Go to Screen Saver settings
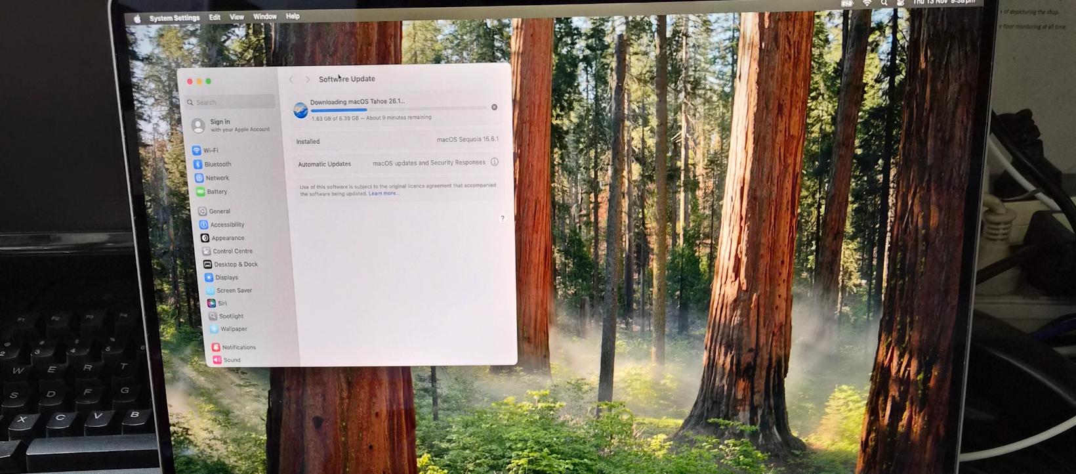The width and height of the screenshot is (1076, 474). pyautogui.click(x=229, y=290)
